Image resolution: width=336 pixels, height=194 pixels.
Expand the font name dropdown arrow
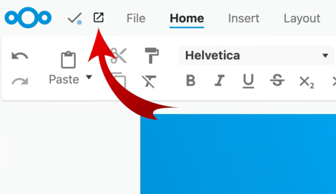click(x=325, y=56)
